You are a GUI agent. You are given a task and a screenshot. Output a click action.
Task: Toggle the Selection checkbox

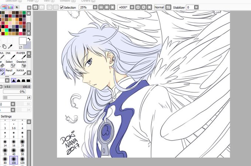tap(62, 7)
